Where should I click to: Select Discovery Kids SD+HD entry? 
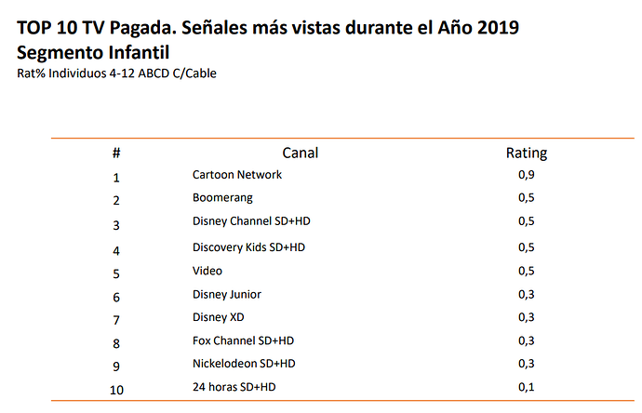(x=248, y=247)
